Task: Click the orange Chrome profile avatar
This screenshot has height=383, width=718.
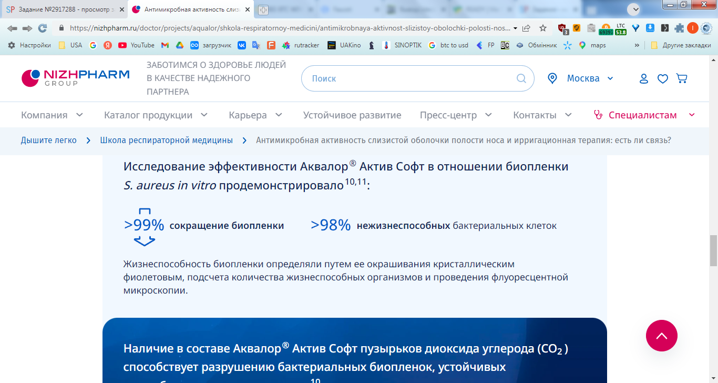Action: tap(693, 28)
